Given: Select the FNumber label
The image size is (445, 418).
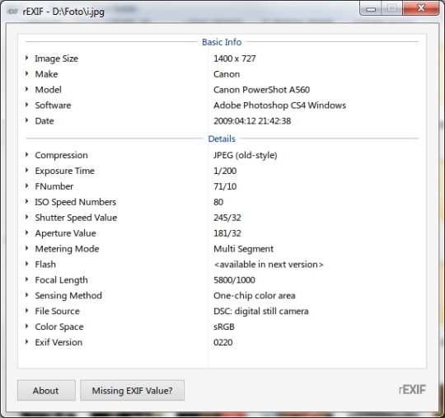Looking at the screenshot, I should pyautogui.click(x=54, y=186).
